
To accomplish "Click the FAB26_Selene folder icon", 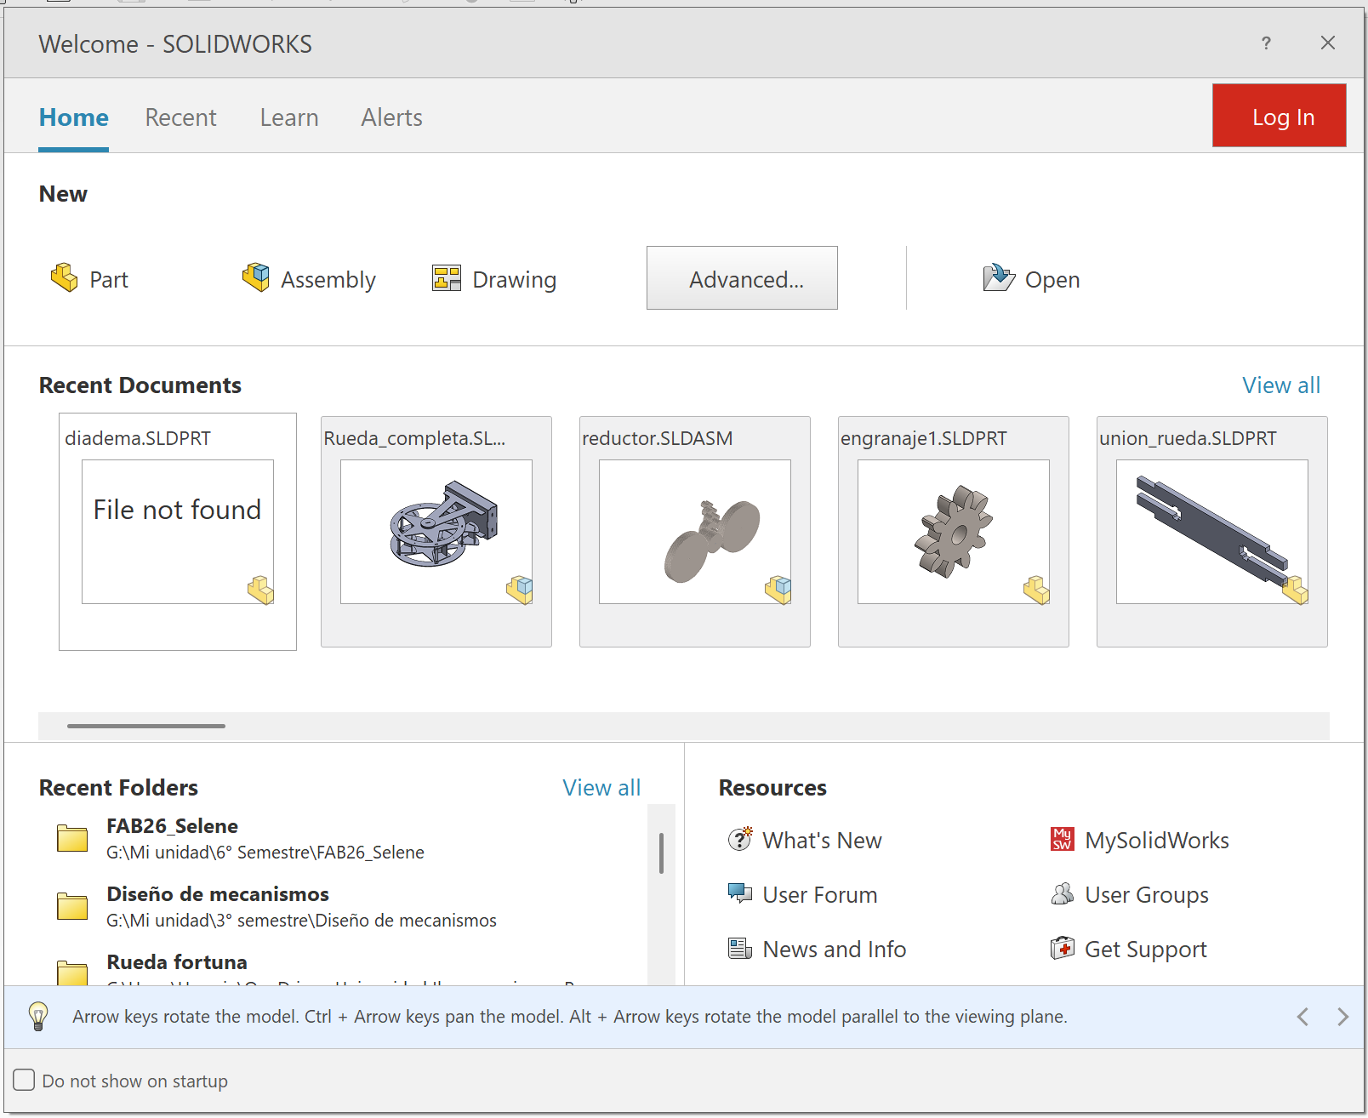I will pyautogui.click(x=72, y=839).
